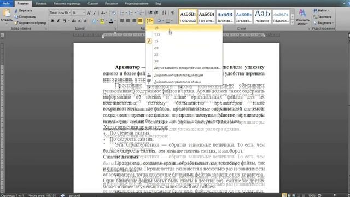
Task: Click the tab selector at ruler's left corner
Action: click(2, 35)
